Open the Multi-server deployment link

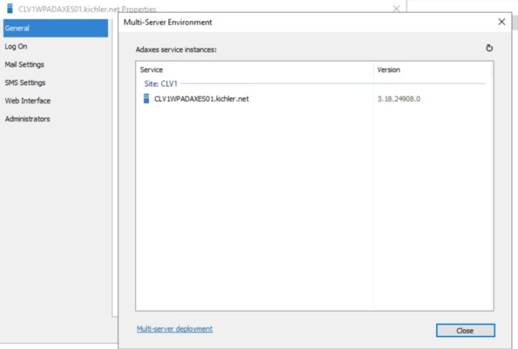(175, 329)
